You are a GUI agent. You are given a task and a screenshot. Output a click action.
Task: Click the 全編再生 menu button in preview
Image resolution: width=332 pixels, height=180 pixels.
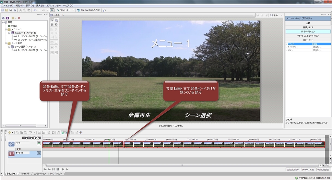(x=139, y=115)
